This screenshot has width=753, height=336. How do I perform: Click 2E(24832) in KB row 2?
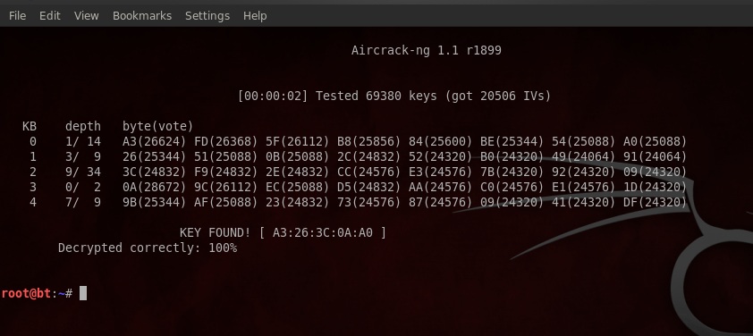[298, 172]
